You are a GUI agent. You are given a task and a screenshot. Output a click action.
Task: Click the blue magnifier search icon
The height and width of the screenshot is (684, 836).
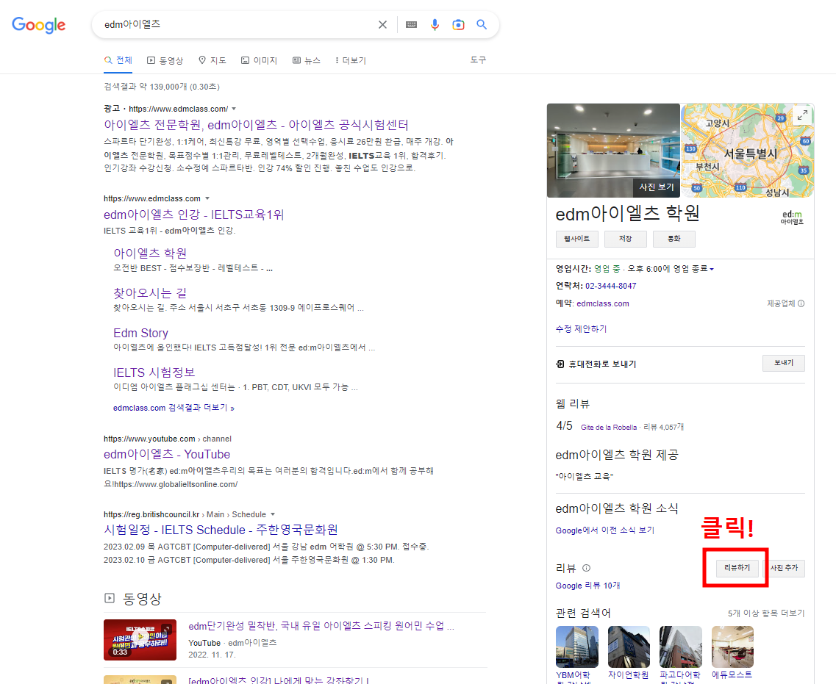tap(482, 24)
